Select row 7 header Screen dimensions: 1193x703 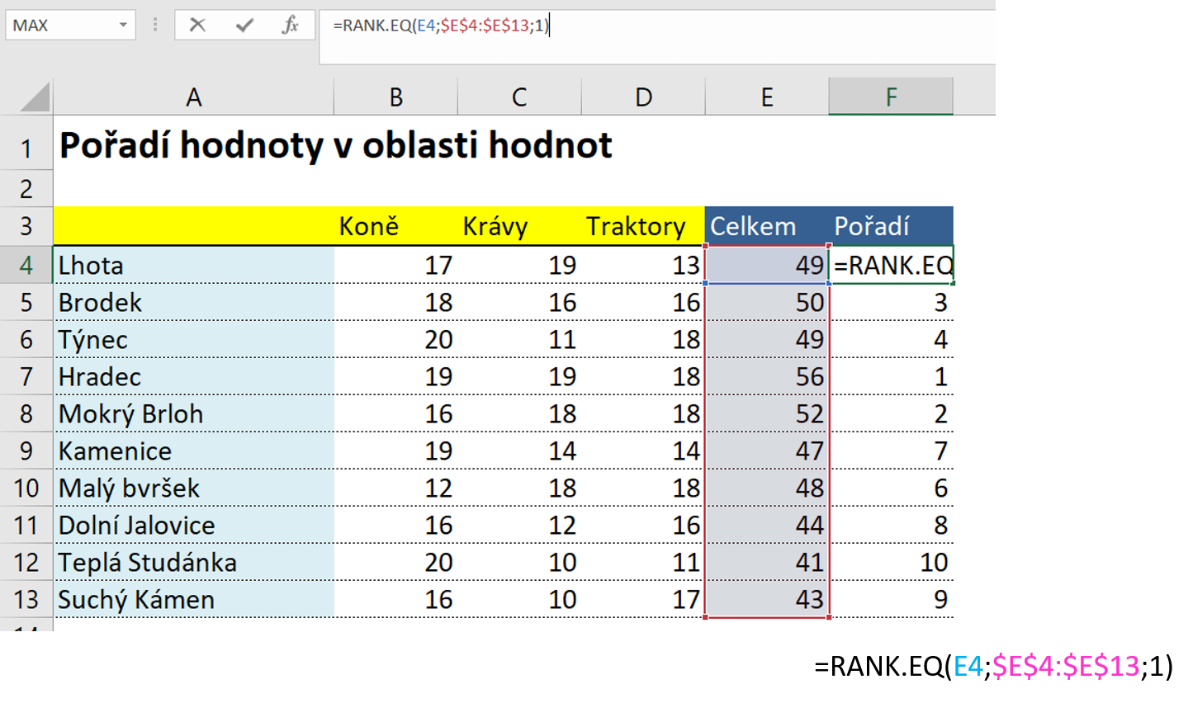(26, 376)
